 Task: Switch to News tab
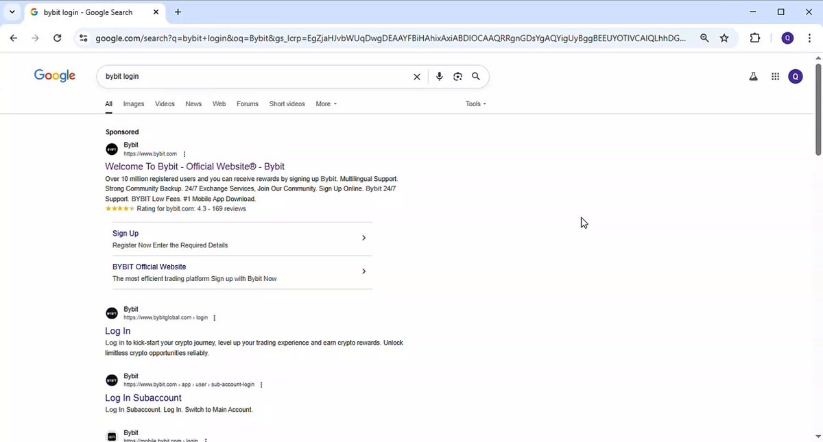(x=193, y=104)
